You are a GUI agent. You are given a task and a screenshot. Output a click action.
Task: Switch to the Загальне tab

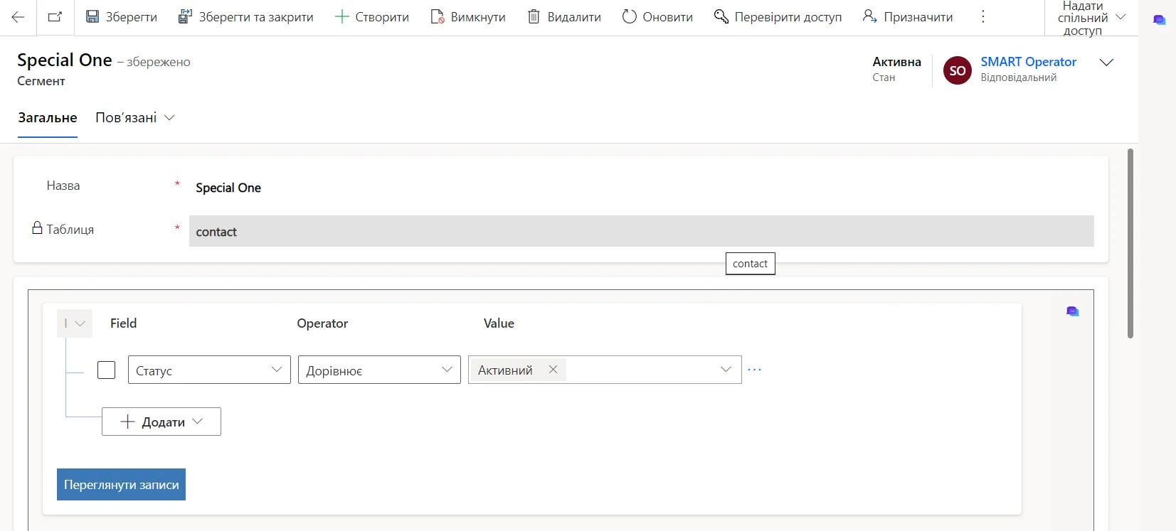48,118
